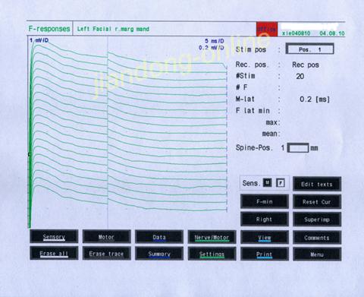Toggle the F sensitivity box
364x297 pixels.
(281, 182)
